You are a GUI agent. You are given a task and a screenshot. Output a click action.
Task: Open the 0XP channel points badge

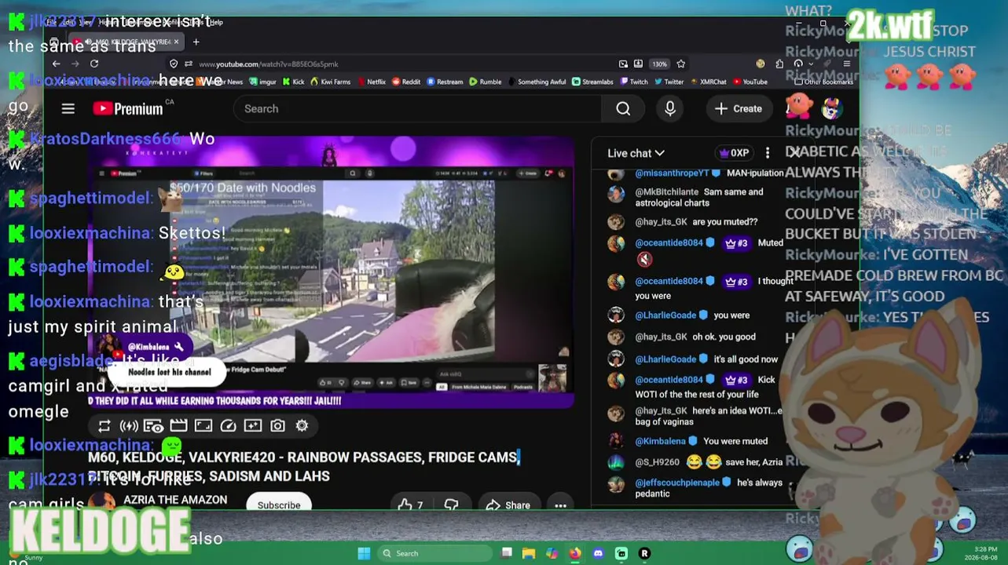click(734, 153)
